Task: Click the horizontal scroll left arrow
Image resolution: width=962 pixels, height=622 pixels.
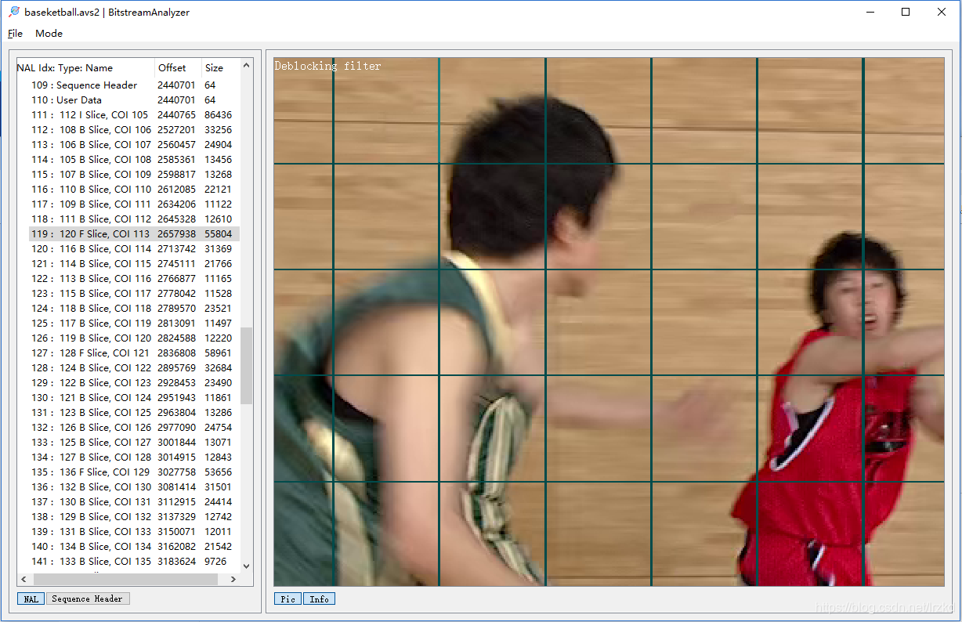Action: coord(24,579)
